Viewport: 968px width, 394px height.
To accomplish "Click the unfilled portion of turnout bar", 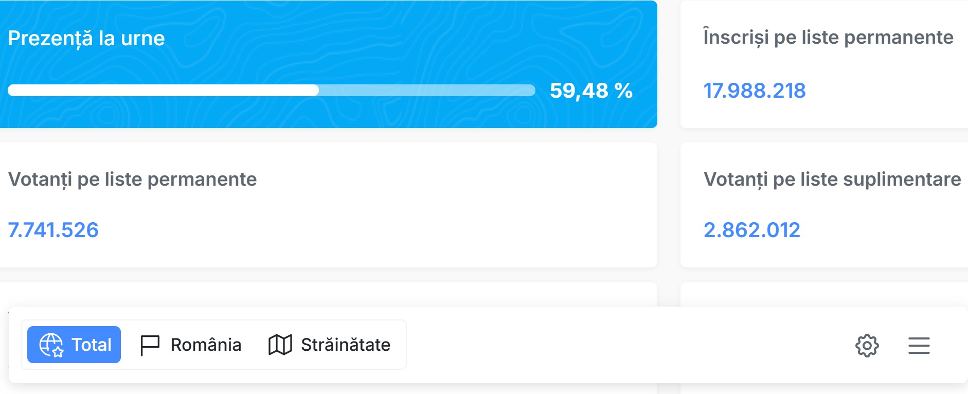I will (x=427, y=91).
